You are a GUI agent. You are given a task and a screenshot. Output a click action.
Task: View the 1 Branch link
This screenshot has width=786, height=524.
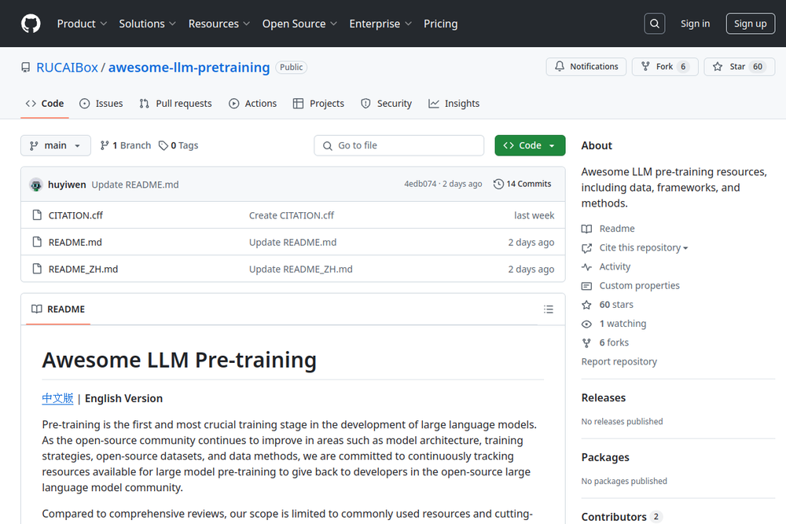pyautogui.click(x=126, y=145)
